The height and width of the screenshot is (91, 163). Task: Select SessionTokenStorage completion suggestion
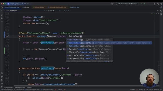click(x=90, y=49)
